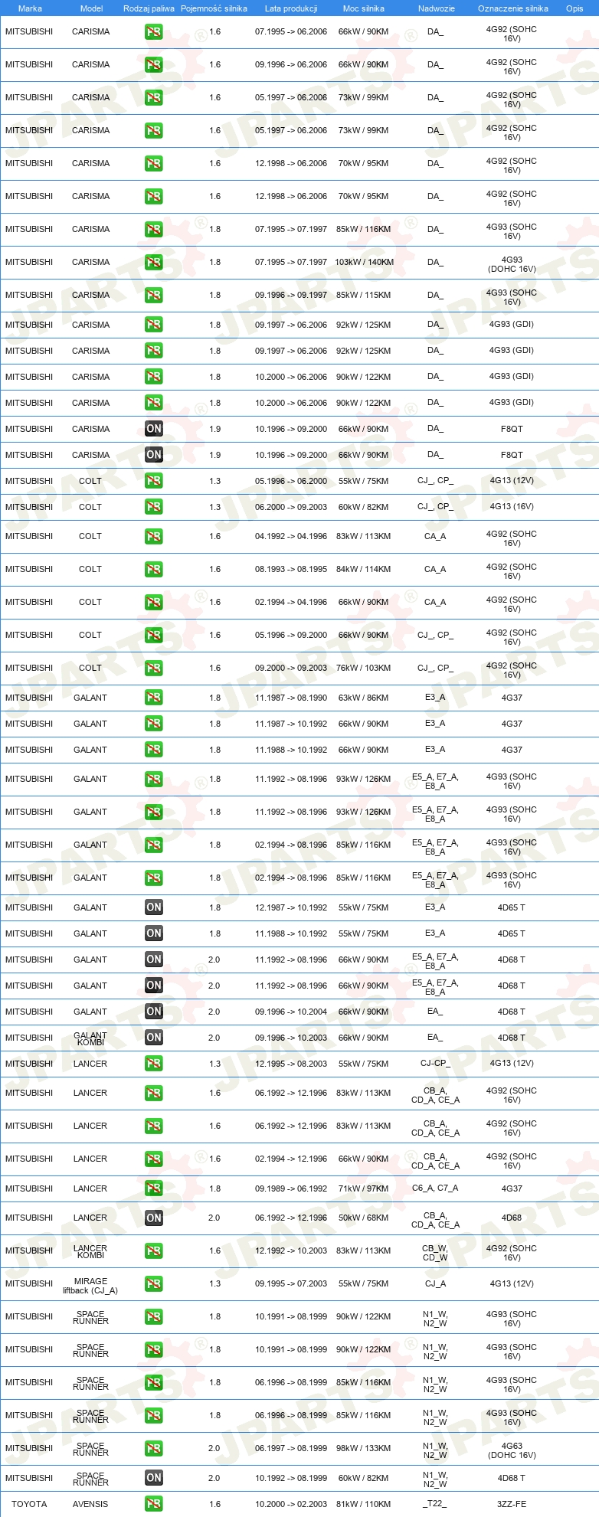Click the CJ-CP_ body code cell
Image resolution: width=599 pixels, height=1517 pixels.
tap(435, 1064)
